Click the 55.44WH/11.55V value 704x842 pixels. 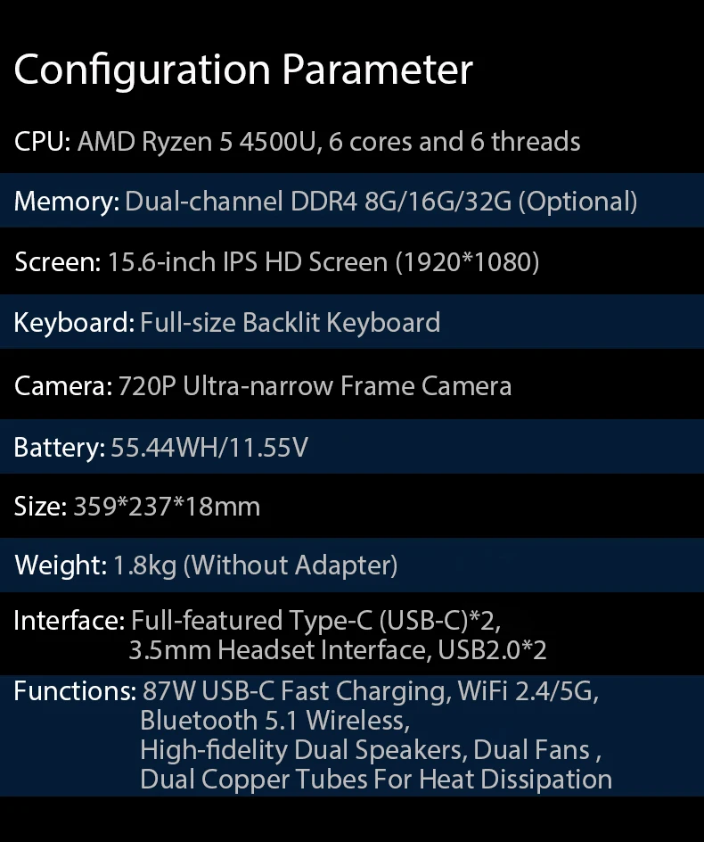point(209,448)
